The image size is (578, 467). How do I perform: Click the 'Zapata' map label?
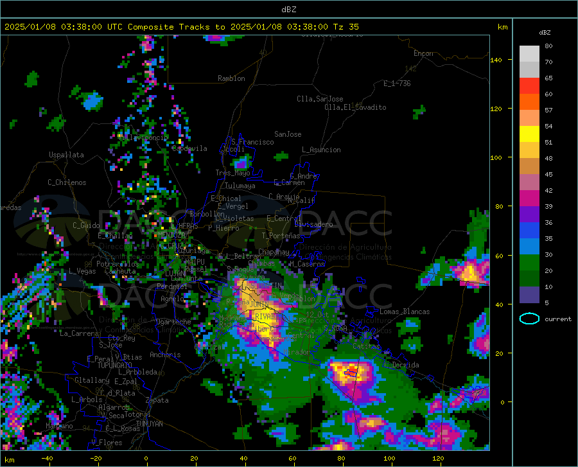tap(157, 400)
